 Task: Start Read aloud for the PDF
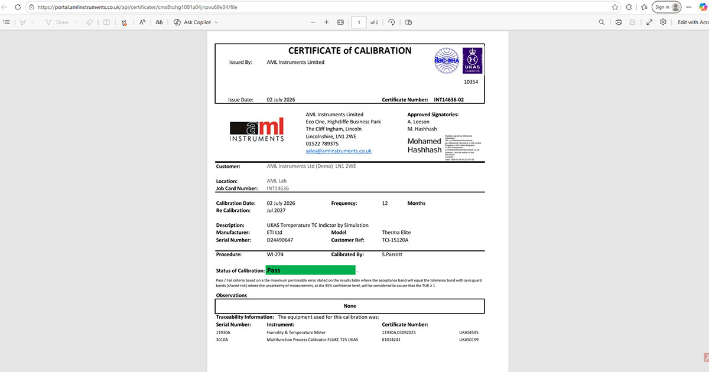(x=142, y=22)
